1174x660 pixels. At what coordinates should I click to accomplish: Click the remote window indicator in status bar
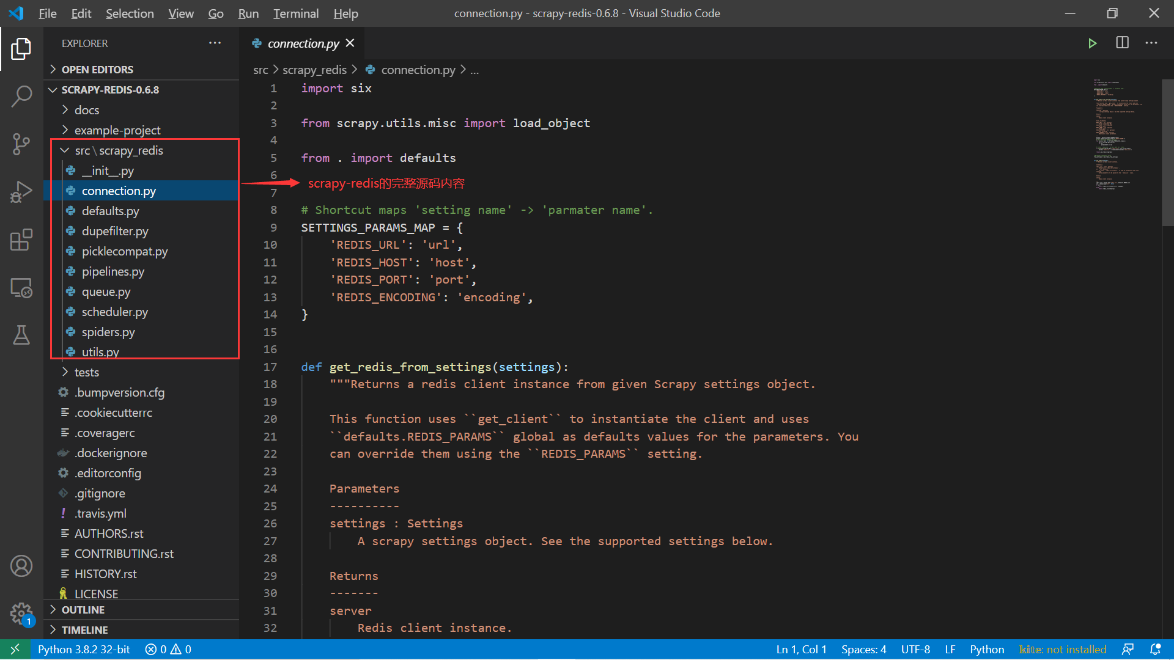point(15,649)
